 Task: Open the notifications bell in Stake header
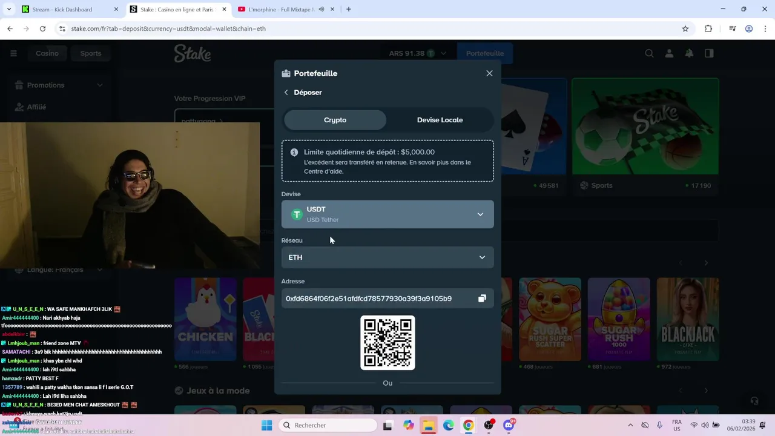coord(689,53)
